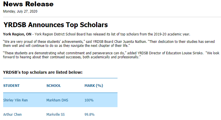221x120 pixels.
Task: Click the highlighted blue table row
Action: point(60,100)
